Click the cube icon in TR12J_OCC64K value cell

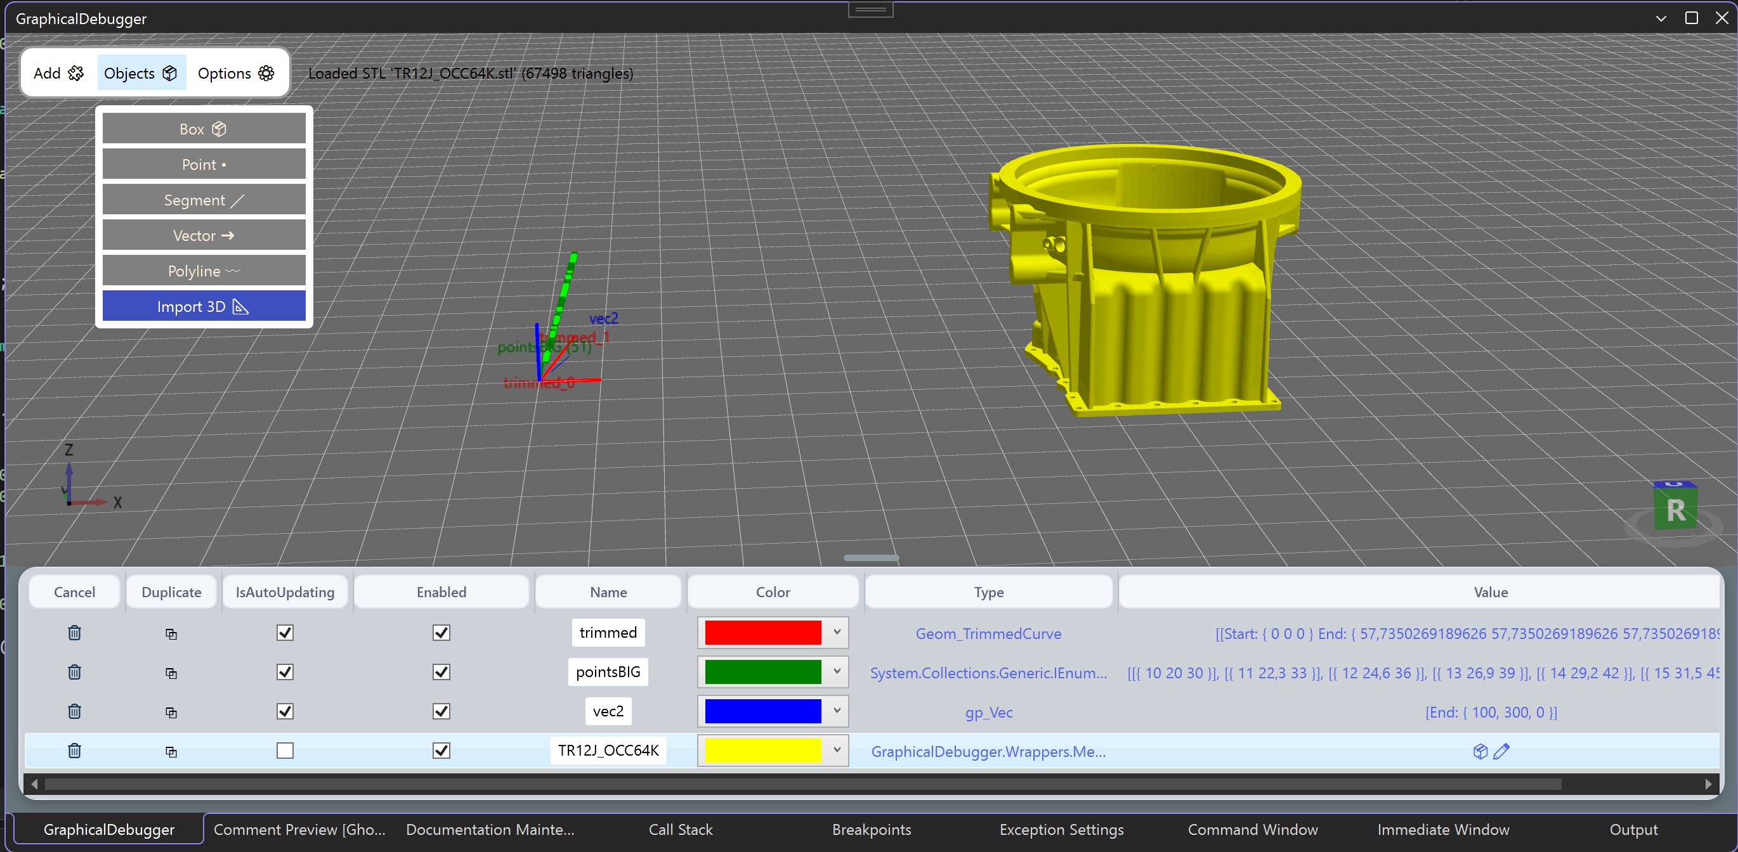coord(1480,751)
